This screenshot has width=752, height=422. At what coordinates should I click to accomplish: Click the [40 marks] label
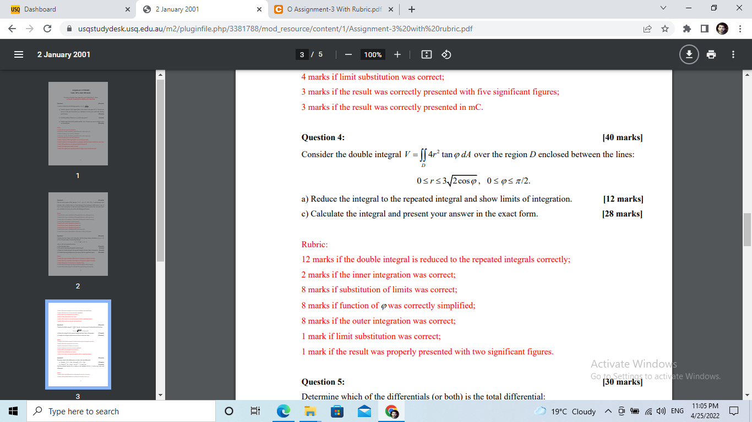[x=623, y=137]
